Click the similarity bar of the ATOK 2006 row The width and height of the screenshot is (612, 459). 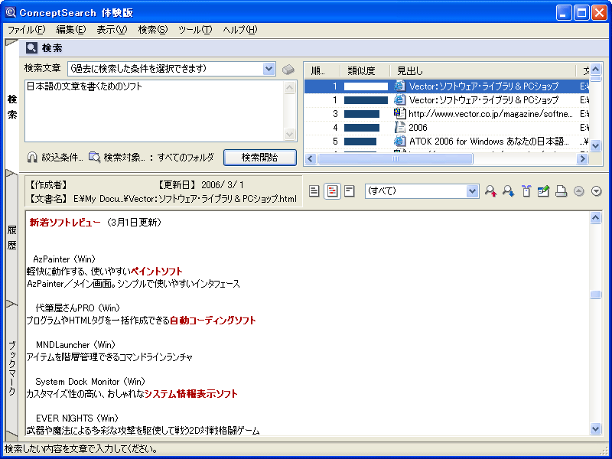[x=360, y=141]
